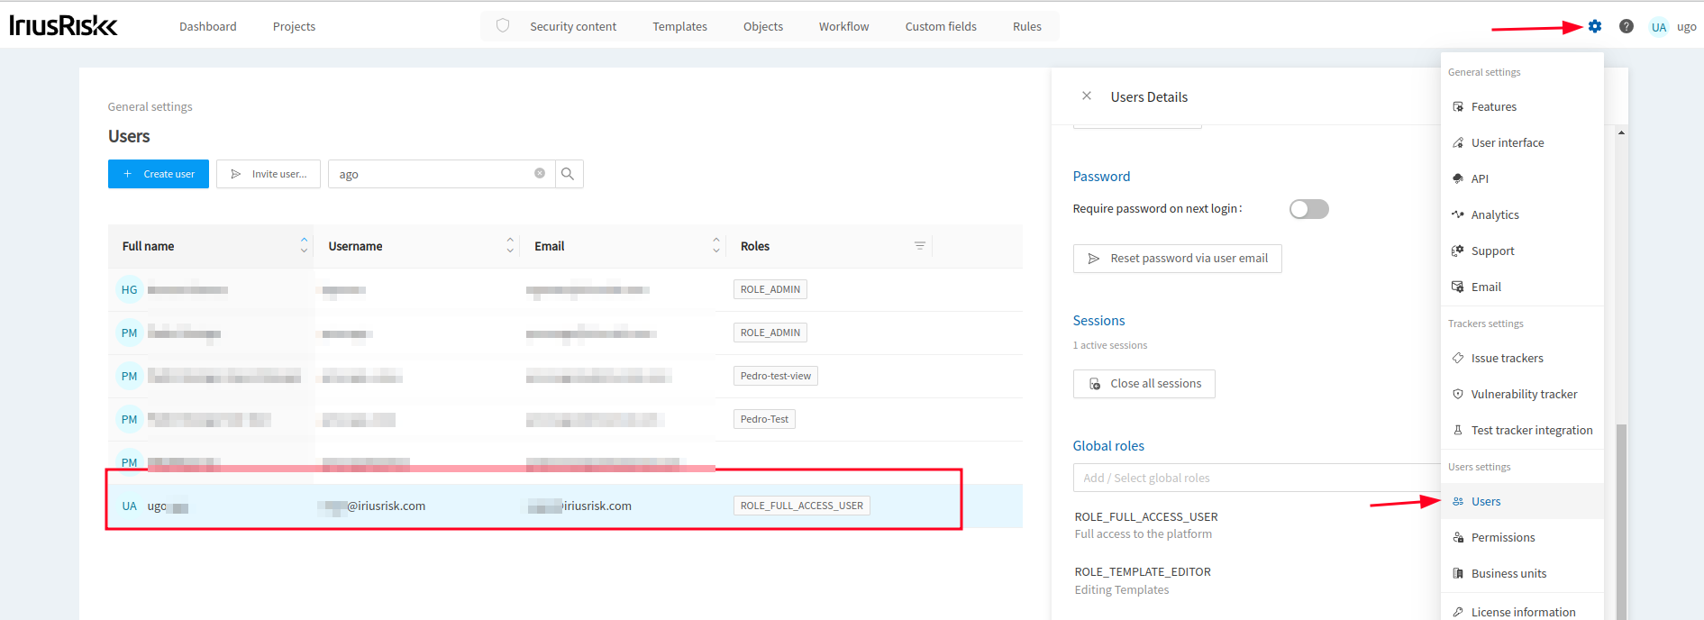Open the Dashboard menu
The height and width of the screenshot is (620, 1704).
tap(208, 26)
